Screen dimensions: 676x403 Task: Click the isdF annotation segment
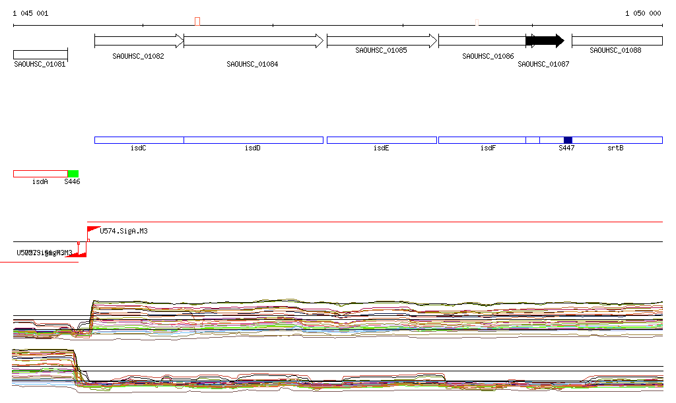(x=482, y=140)
